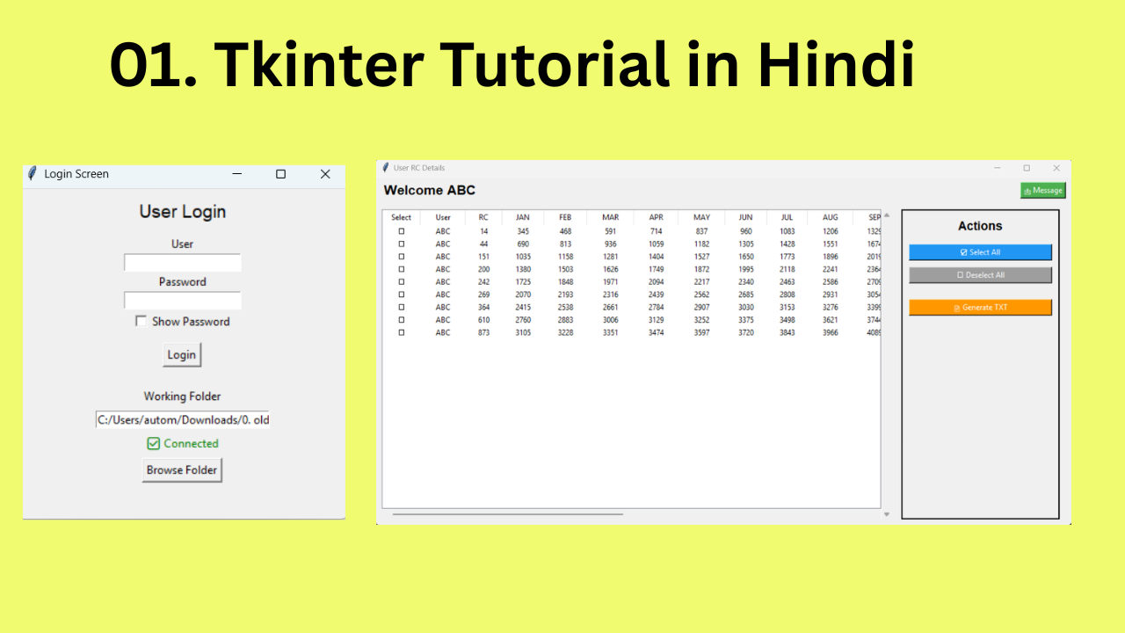Click the Browse Folder button

182,470
